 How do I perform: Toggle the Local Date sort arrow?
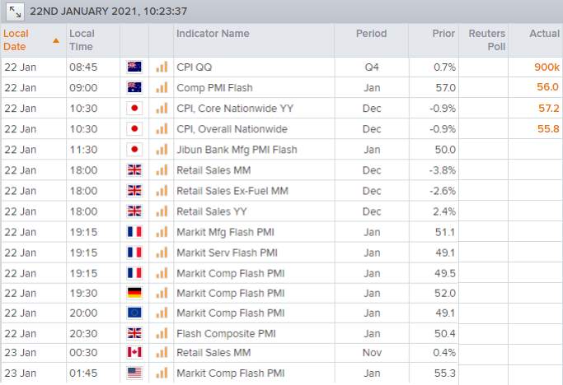click(56, 40)
